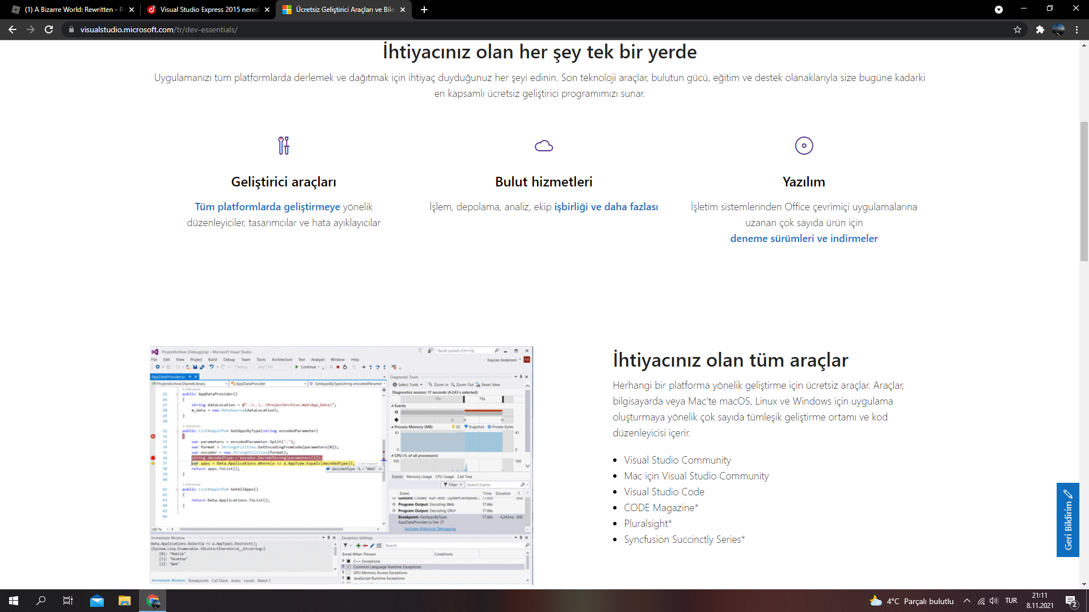This screenshot has width=1089, height=612.
Task: Show hidden system tray icons
Action: point(967,601)
